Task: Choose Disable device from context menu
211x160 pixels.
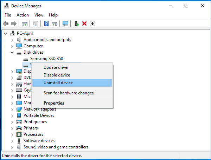Action: point(72,75)
